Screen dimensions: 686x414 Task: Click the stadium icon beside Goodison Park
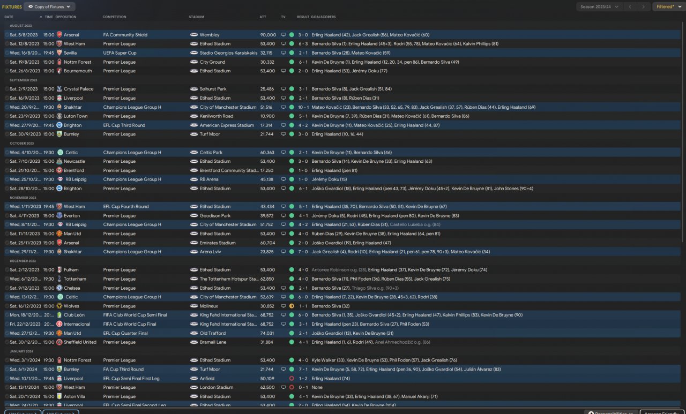pos(194,216)
